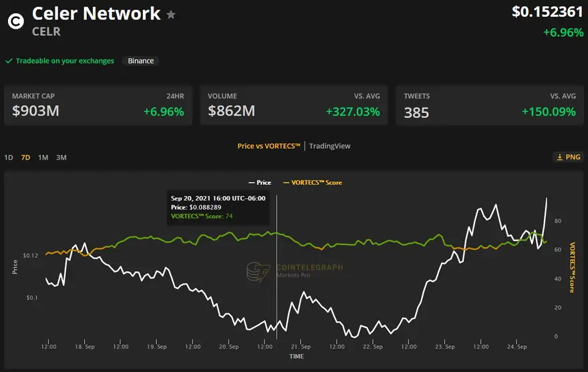The width and height of the screenshot is (588, 372).
Task: Click the '20. Sep' time axis label
Action: click(x=229, y=347)
